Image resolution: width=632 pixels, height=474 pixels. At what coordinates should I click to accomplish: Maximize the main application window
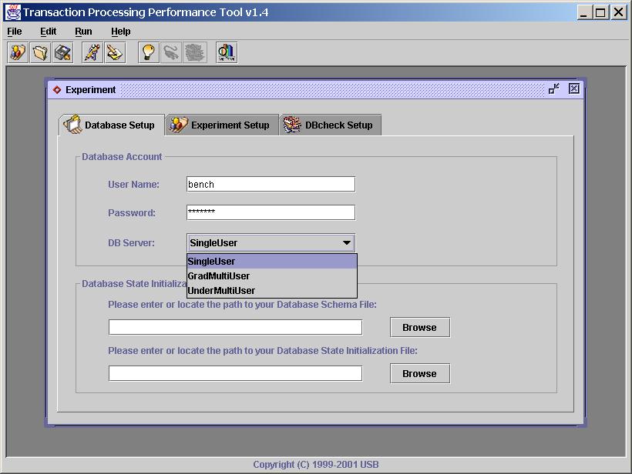tap(600, 12)
